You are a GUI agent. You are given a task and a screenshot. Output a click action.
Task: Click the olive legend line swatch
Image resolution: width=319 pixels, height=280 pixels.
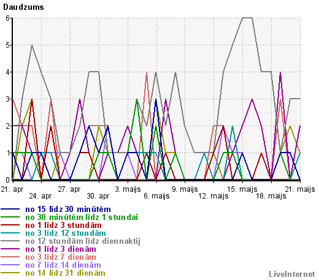(10, 273)
